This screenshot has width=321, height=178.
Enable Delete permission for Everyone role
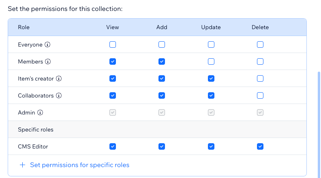pyautogui.click(x=260, y=44)
